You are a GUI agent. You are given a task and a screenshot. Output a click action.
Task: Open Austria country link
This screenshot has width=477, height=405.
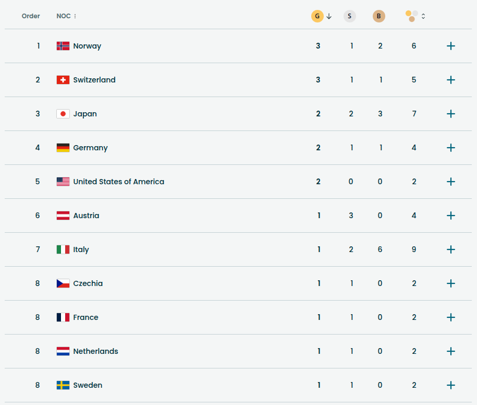coord(86,216)
